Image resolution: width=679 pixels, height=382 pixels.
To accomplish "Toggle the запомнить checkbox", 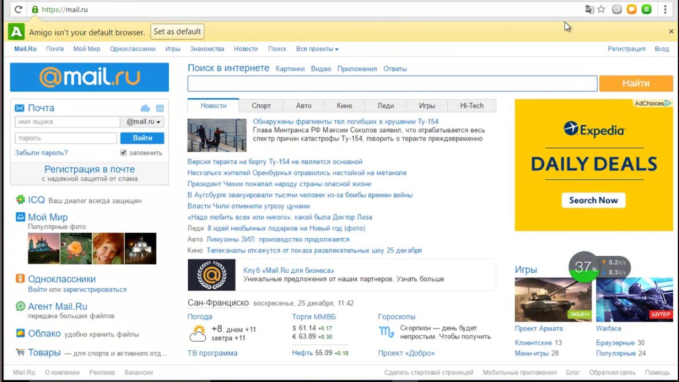I will click(x=123, y=153).
